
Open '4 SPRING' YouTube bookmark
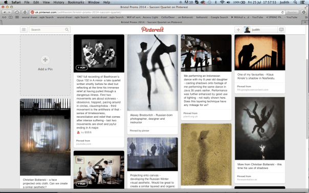coord(282,17)
